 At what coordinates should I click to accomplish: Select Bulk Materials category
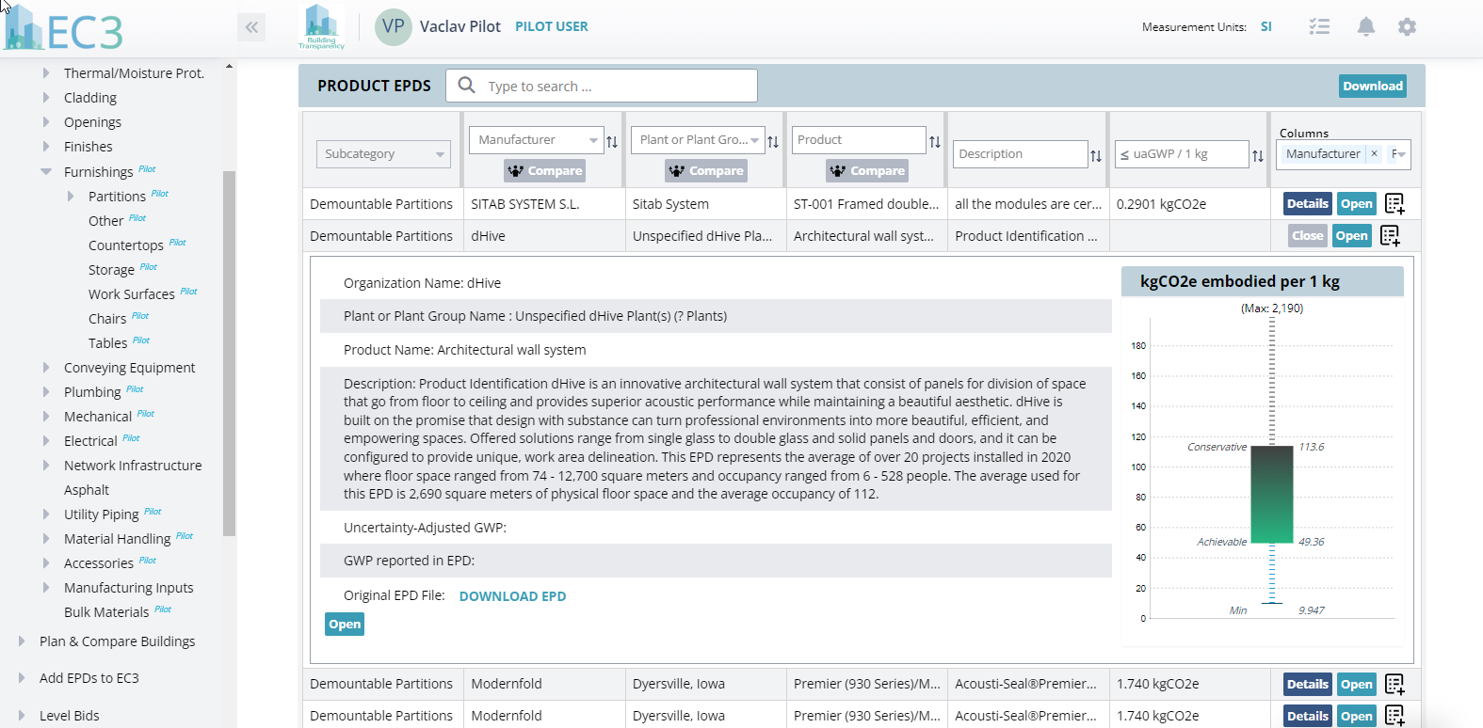(106, 611)
